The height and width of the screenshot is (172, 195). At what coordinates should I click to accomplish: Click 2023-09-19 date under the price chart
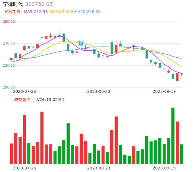point(164,91)
